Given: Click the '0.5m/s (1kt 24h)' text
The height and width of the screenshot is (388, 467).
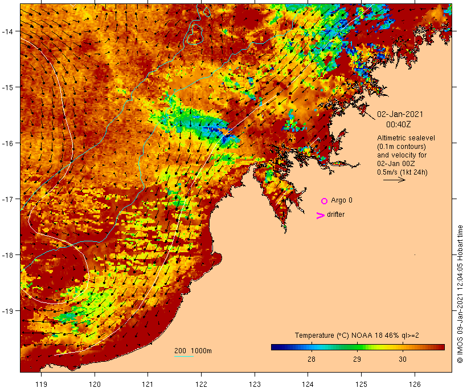Looking at the screenshot, I should pyautogui.click(x=403, y=172).
